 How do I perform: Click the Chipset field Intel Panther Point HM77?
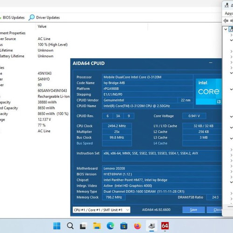[x=162, y=180]
